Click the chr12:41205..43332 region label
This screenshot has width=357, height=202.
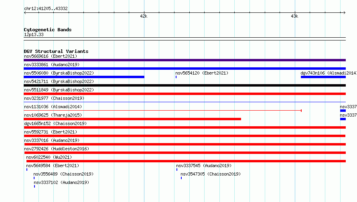click(46, 8)
